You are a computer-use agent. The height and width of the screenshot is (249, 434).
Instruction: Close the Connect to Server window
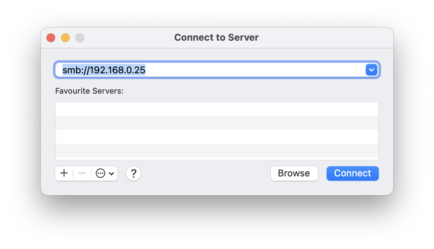(x=51, y=38)
